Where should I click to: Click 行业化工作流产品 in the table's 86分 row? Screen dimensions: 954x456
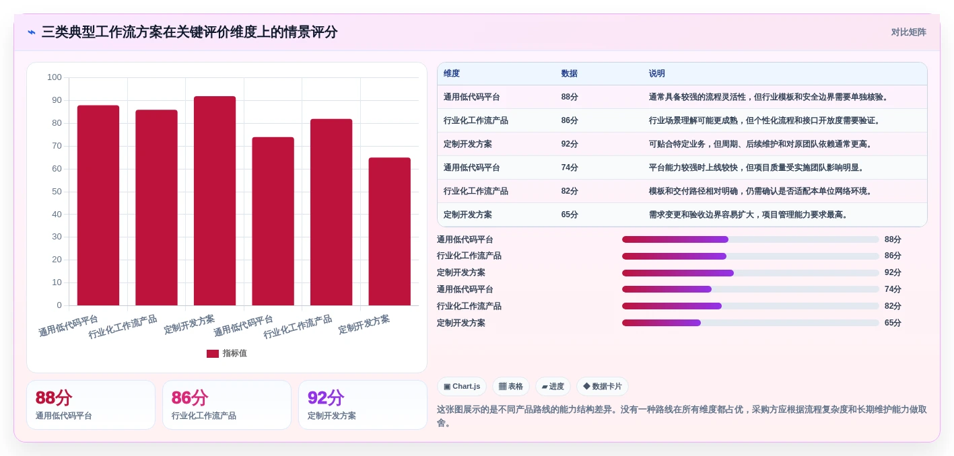click(x=476, y=120)
